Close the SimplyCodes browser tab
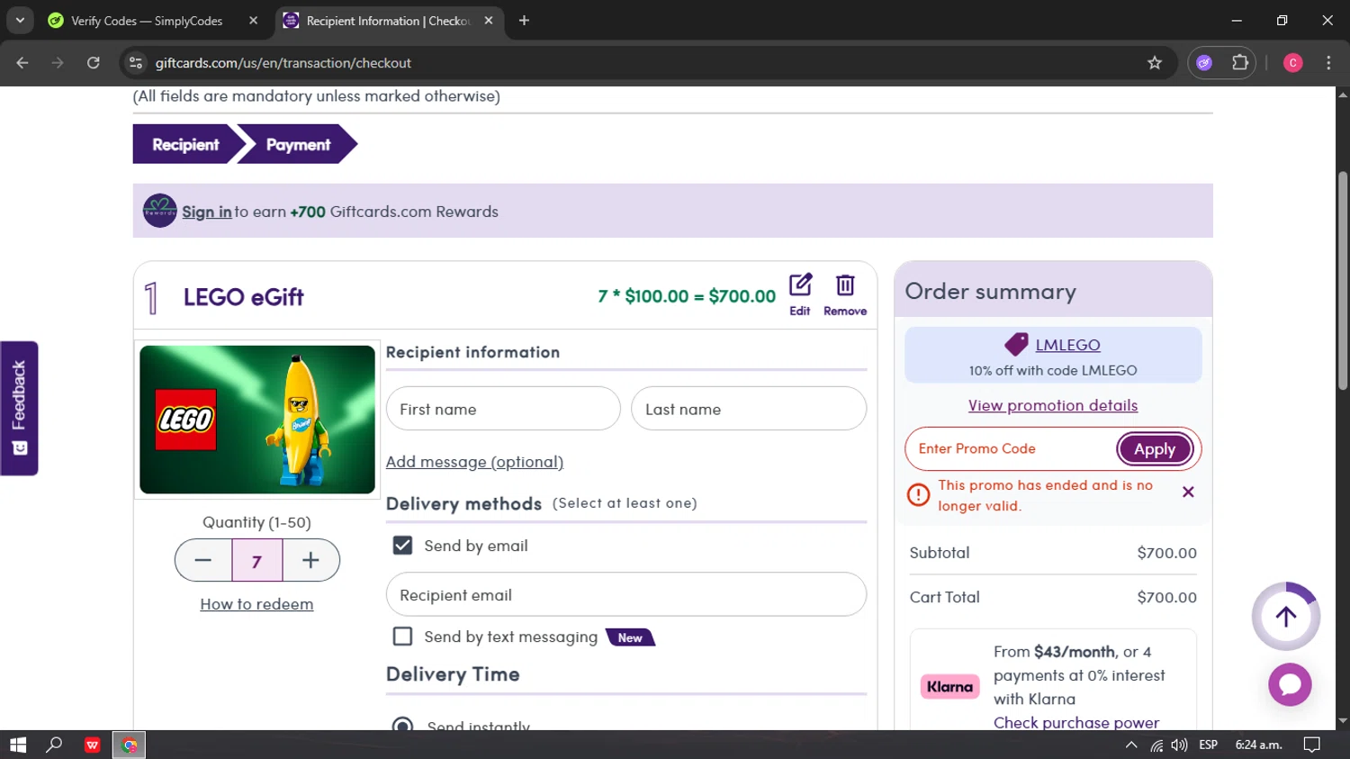 tap(253, 21)
